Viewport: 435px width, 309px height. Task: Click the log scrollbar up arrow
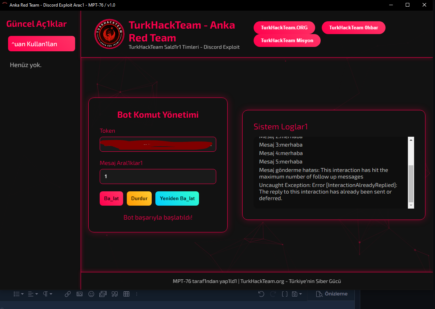coord(411,140)
